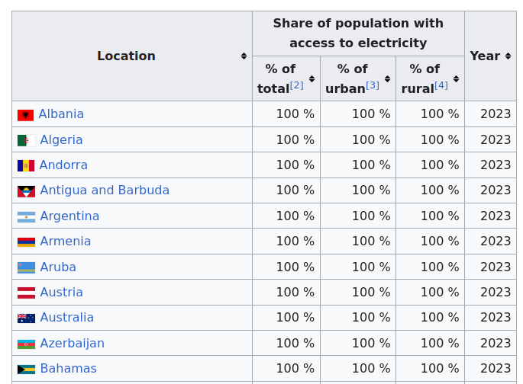Click the Argentina flag icon

click(27, 217)
